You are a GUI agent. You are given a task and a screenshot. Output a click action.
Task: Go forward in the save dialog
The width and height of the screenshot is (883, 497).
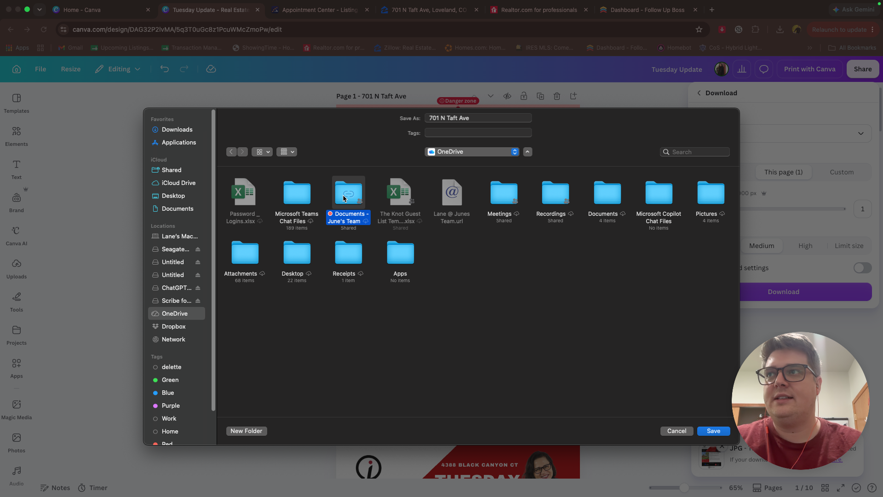[243, 152]
